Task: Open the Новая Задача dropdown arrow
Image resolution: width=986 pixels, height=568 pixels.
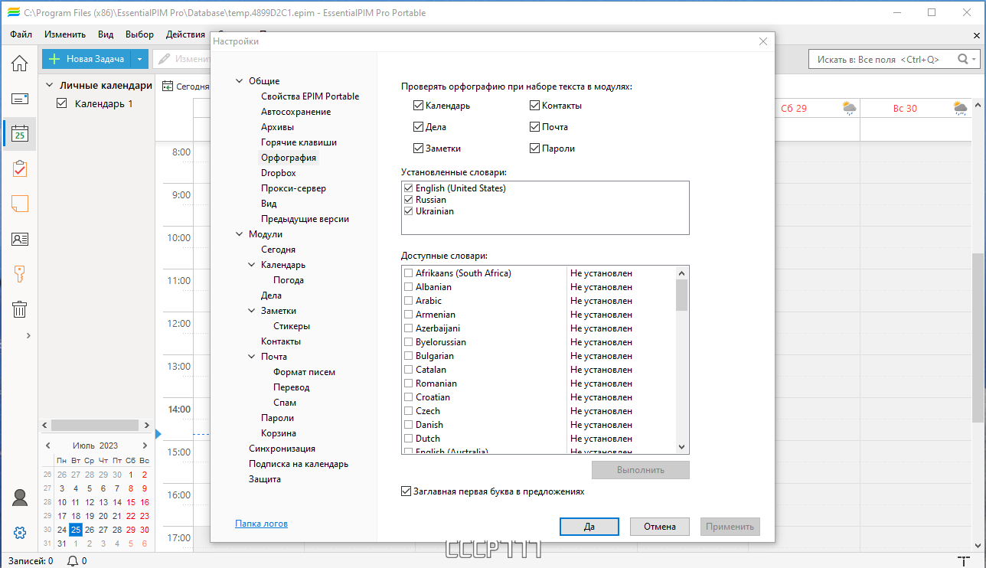Action: pos(139,59)
